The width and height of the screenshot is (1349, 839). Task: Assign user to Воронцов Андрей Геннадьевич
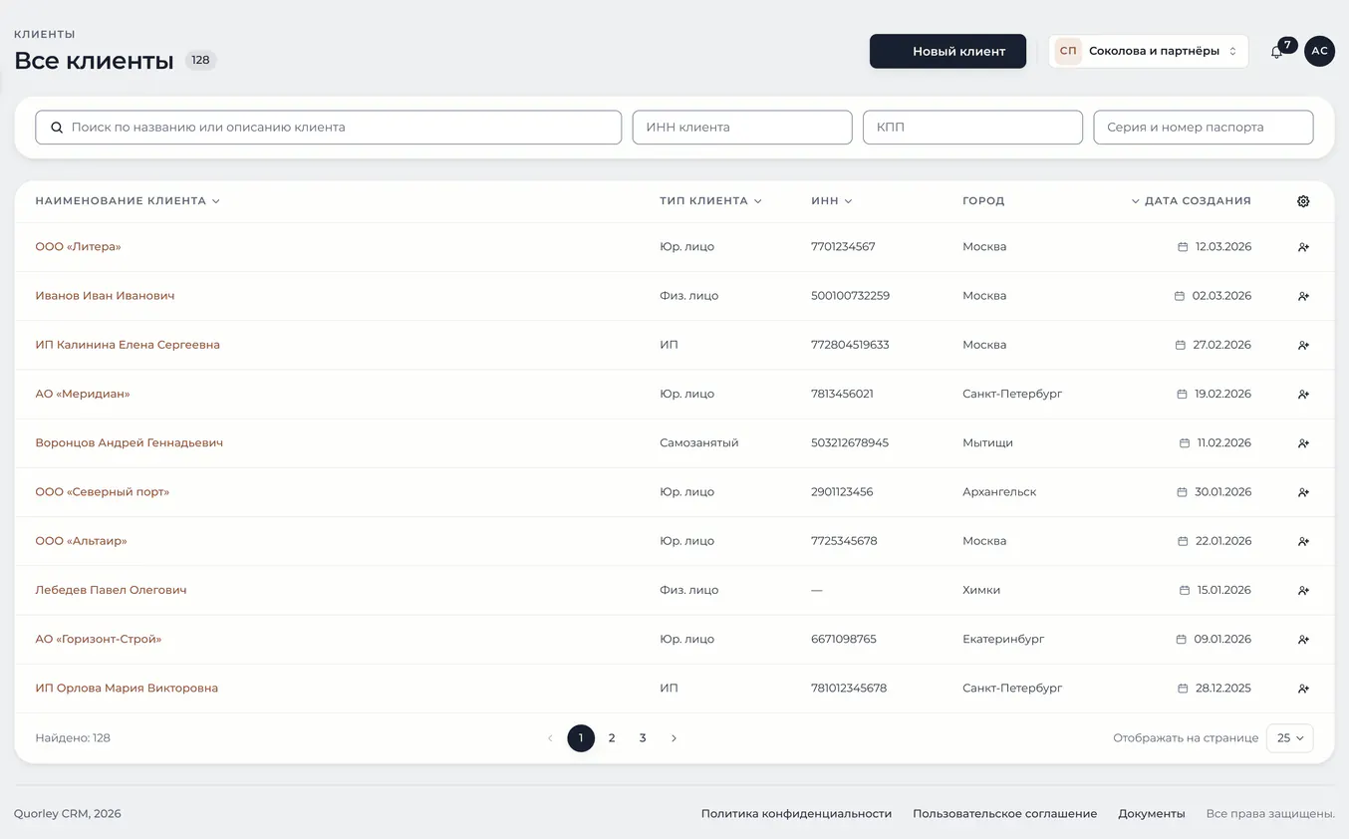[1303, 443]
